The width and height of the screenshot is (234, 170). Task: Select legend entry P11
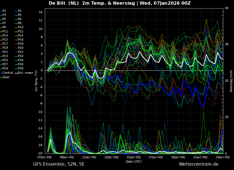point(4,31)
